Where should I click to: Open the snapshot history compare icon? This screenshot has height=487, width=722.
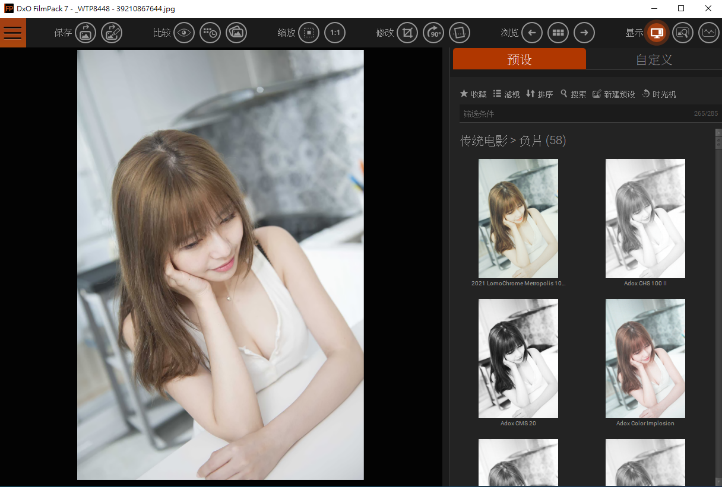click(210, 33)
